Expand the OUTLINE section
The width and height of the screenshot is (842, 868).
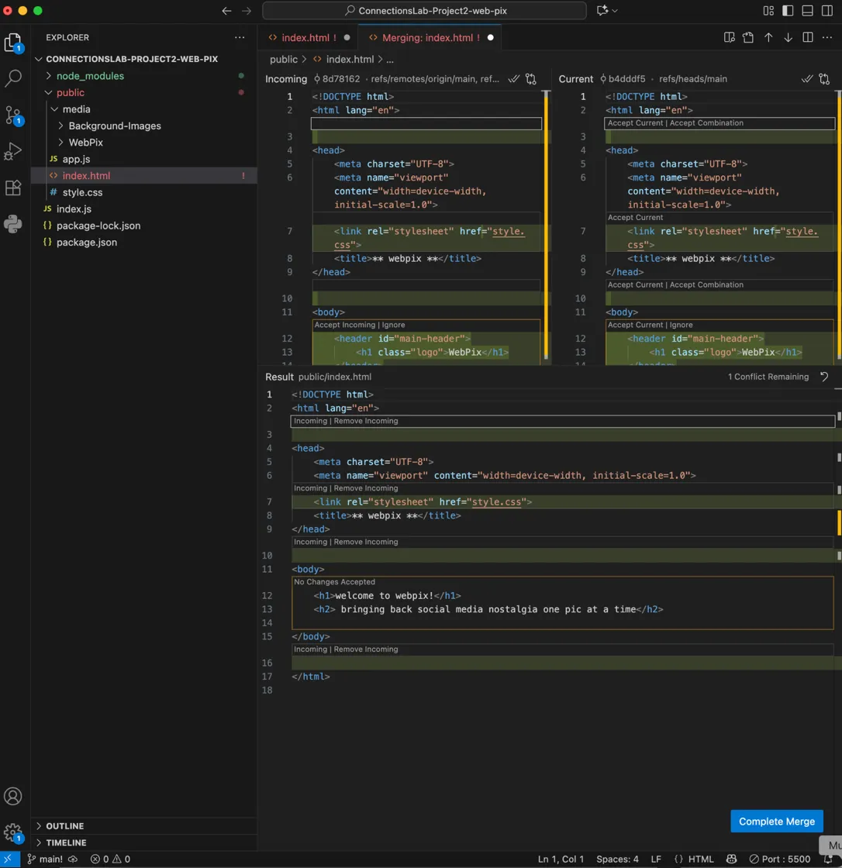pos(64,826)
